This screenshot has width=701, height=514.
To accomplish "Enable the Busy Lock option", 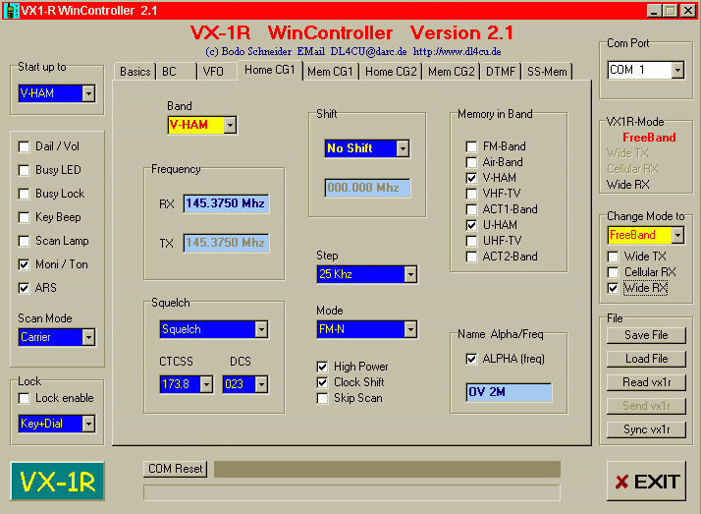I will [x=25, y=195].
